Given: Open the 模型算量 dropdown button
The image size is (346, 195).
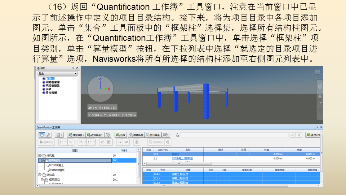Looking at the screenshot, I should (x=76, y=135).
